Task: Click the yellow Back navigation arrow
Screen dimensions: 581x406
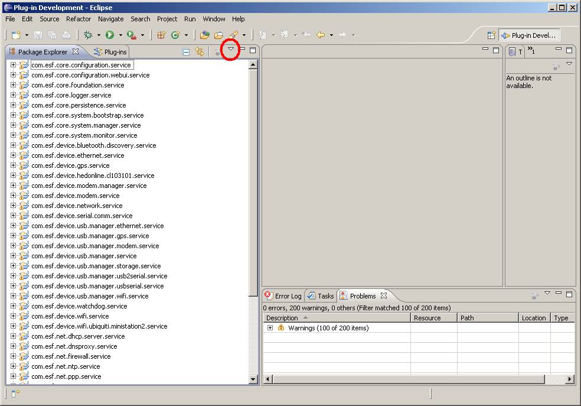Action: pos(321,35)
